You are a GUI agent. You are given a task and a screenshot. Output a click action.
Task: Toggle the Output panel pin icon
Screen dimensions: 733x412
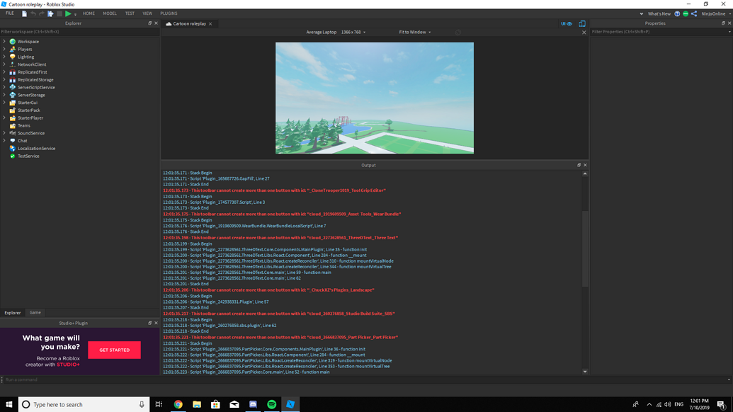[579, 165]
